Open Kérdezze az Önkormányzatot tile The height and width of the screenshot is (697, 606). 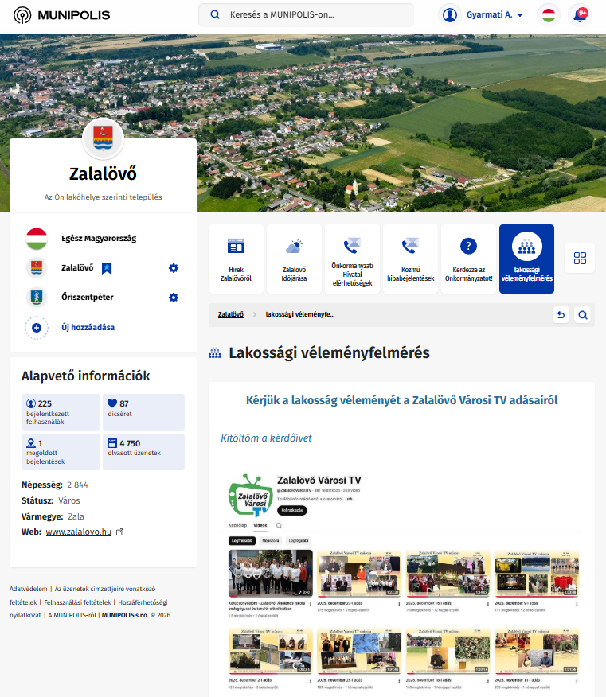coord(468,259)
